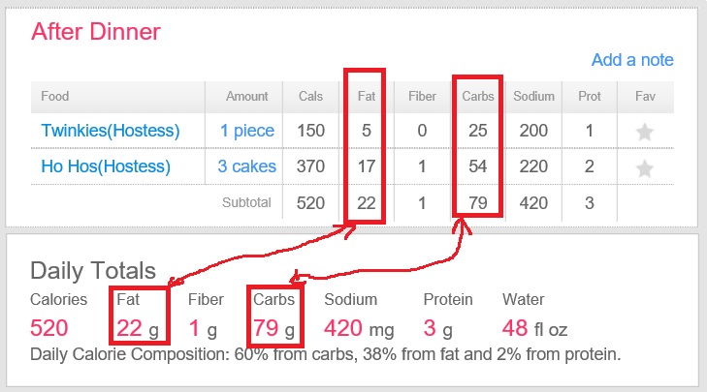This screenshot has height=392, width=707.
Task: Click the Fav column header
Action: [645, 97]
